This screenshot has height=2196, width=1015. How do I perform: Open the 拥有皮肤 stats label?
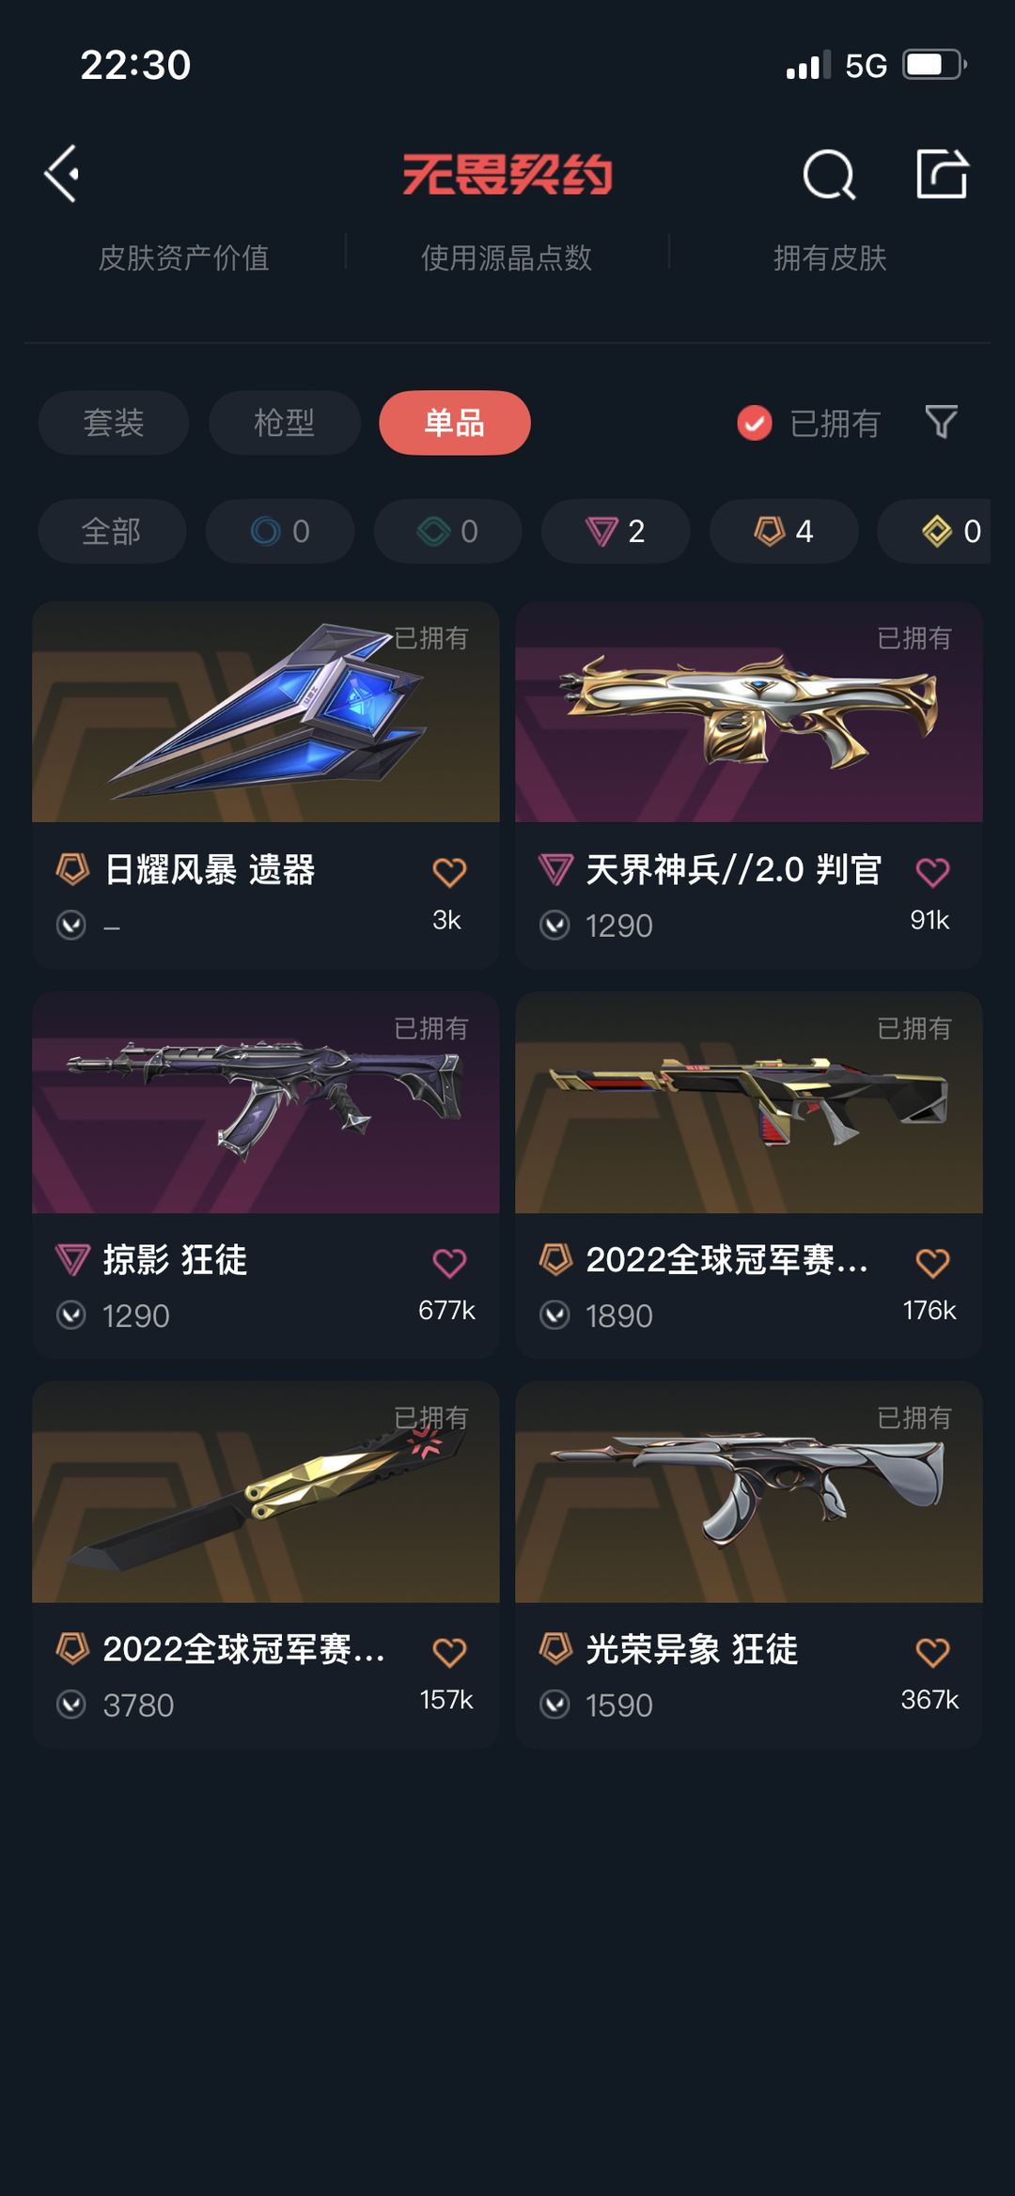(830, 257)
